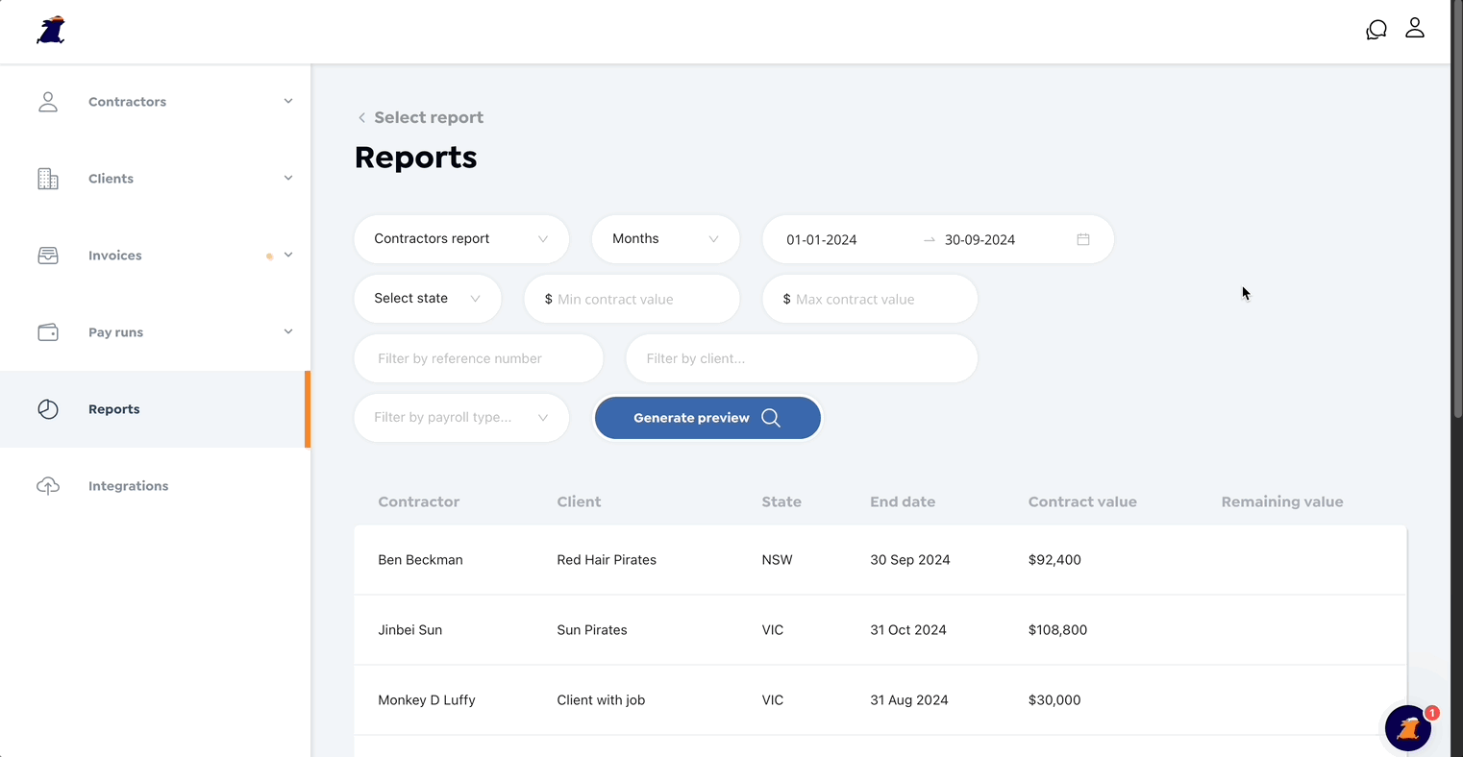This screenshot has width=1463, height=757.
Task: Open the Select state dropdown
Action: (428, 299)
